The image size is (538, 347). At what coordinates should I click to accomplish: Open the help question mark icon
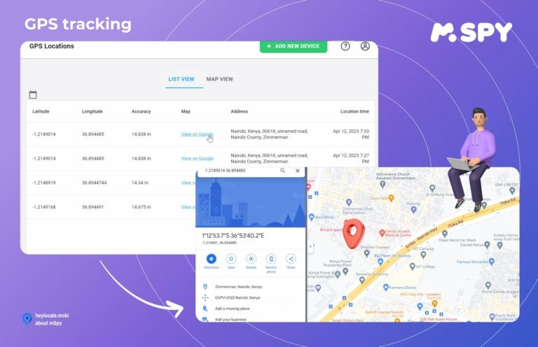(345, 46)
